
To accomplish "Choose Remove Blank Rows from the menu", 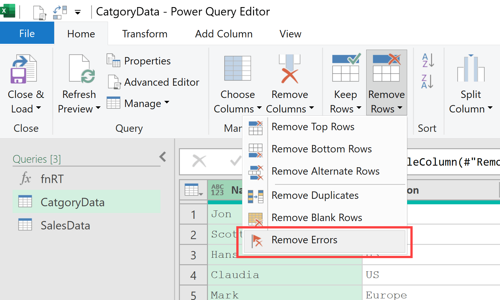I will 325,218.
